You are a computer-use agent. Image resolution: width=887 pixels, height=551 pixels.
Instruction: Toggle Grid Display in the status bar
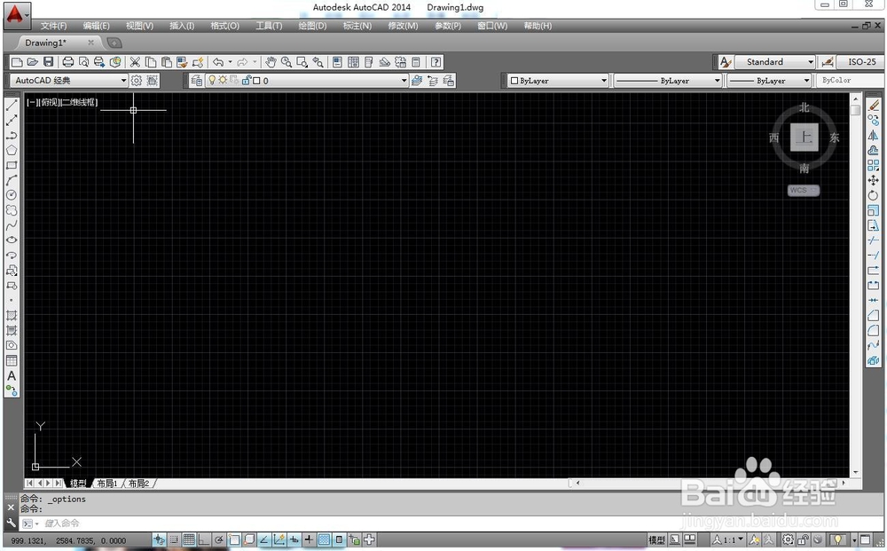click(189, 539)
